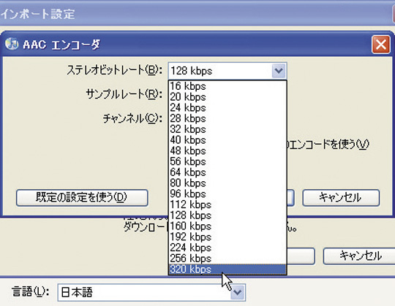Choose 192 kbps in the dropdown list
Viewport: 395px width, 306px height.
(x=227, y=237)
